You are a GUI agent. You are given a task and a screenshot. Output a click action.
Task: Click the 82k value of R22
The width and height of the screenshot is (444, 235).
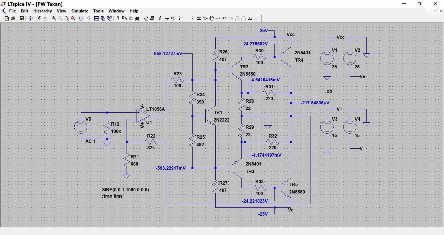click(x=151, y=148)
